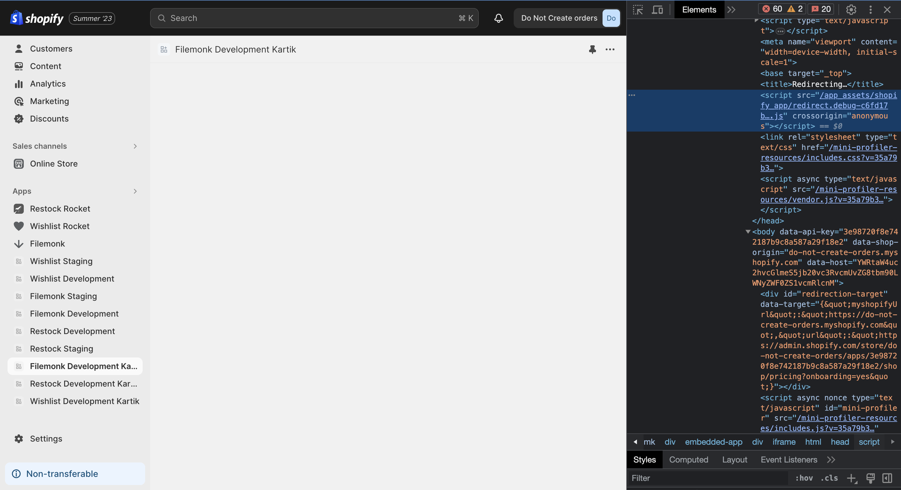This screenshot has width=901, height=490.
Task: Toggle the device emulation toolbar in DevTools
Action: (x=657, y=9)
